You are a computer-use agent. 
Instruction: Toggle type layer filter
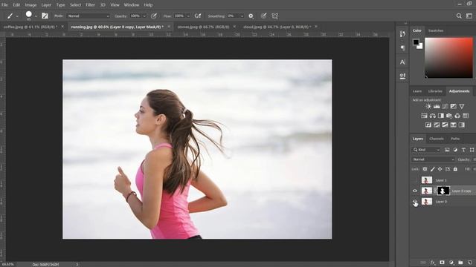click(x=463, y=150)
